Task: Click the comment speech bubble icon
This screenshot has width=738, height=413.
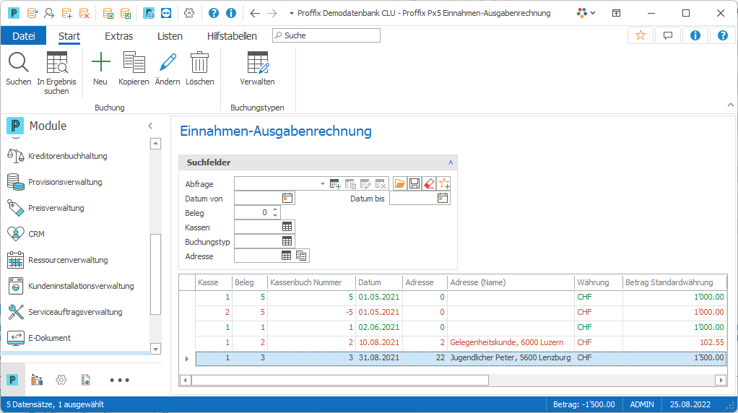Action: (667, 35)
